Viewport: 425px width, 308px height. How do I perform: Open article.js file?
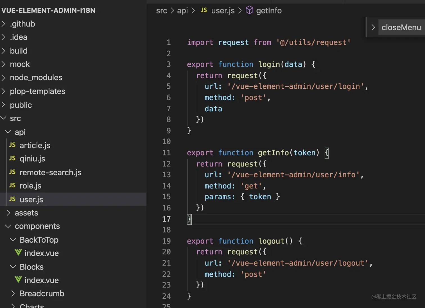click(x=35, y=145)
